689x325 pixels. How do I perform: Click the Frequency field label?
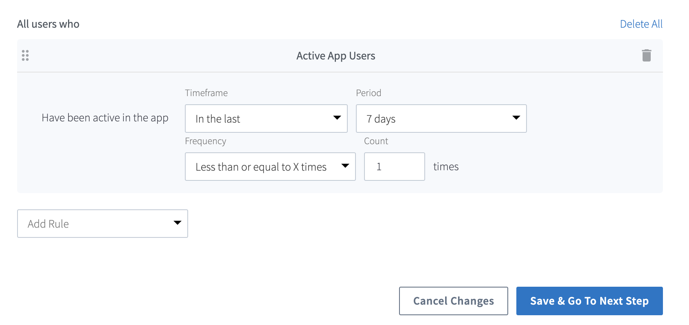pos(205,141)
